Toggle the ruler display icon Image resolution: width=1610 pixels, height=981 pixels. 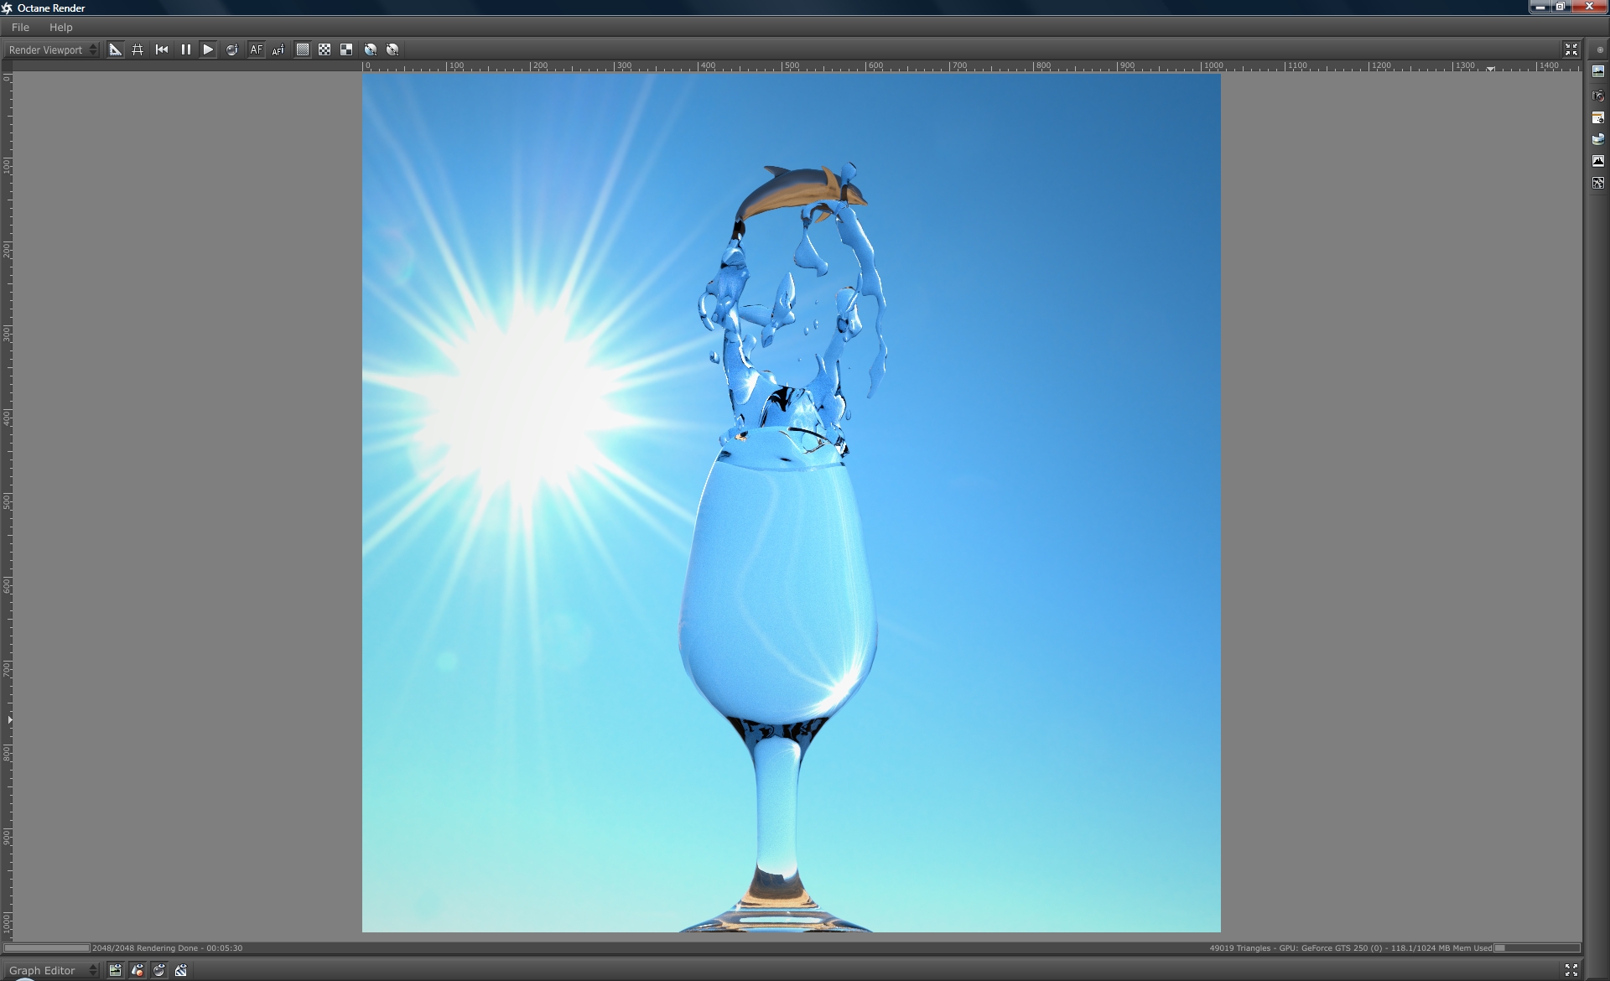pyautogui.click(x=116, y=50)
